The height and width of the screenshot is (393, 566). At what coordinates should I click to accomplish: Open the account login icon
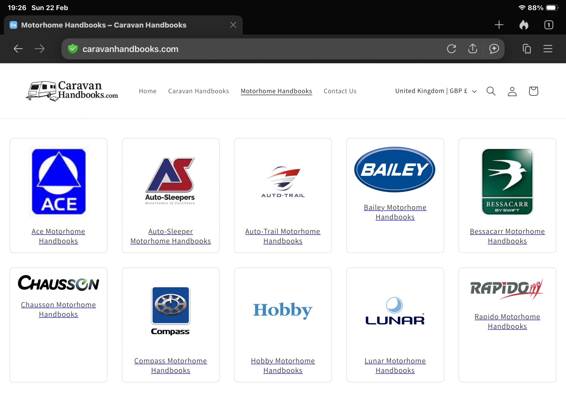[512, 91]
